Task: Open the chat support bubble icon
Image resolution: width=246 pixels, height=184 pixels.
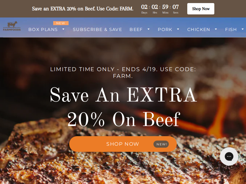Action: point(229,156)
